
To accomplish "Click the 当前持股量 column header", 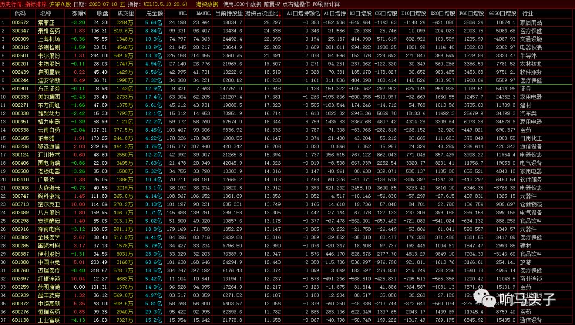I will pyautogui.click(x=229, y=13).
